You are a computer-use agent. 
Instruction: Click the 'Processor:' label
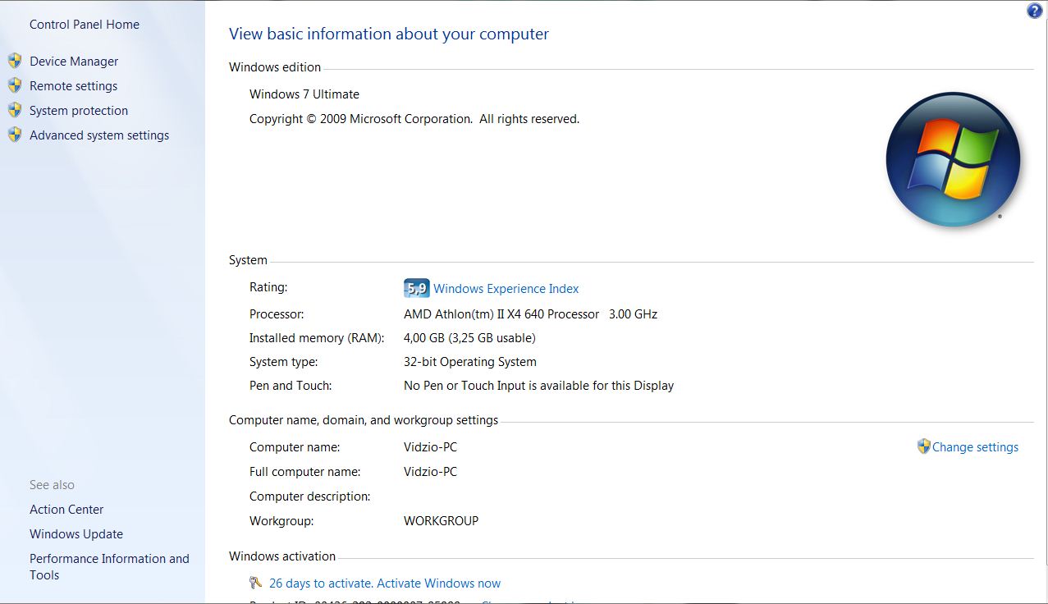pos(277,314)
